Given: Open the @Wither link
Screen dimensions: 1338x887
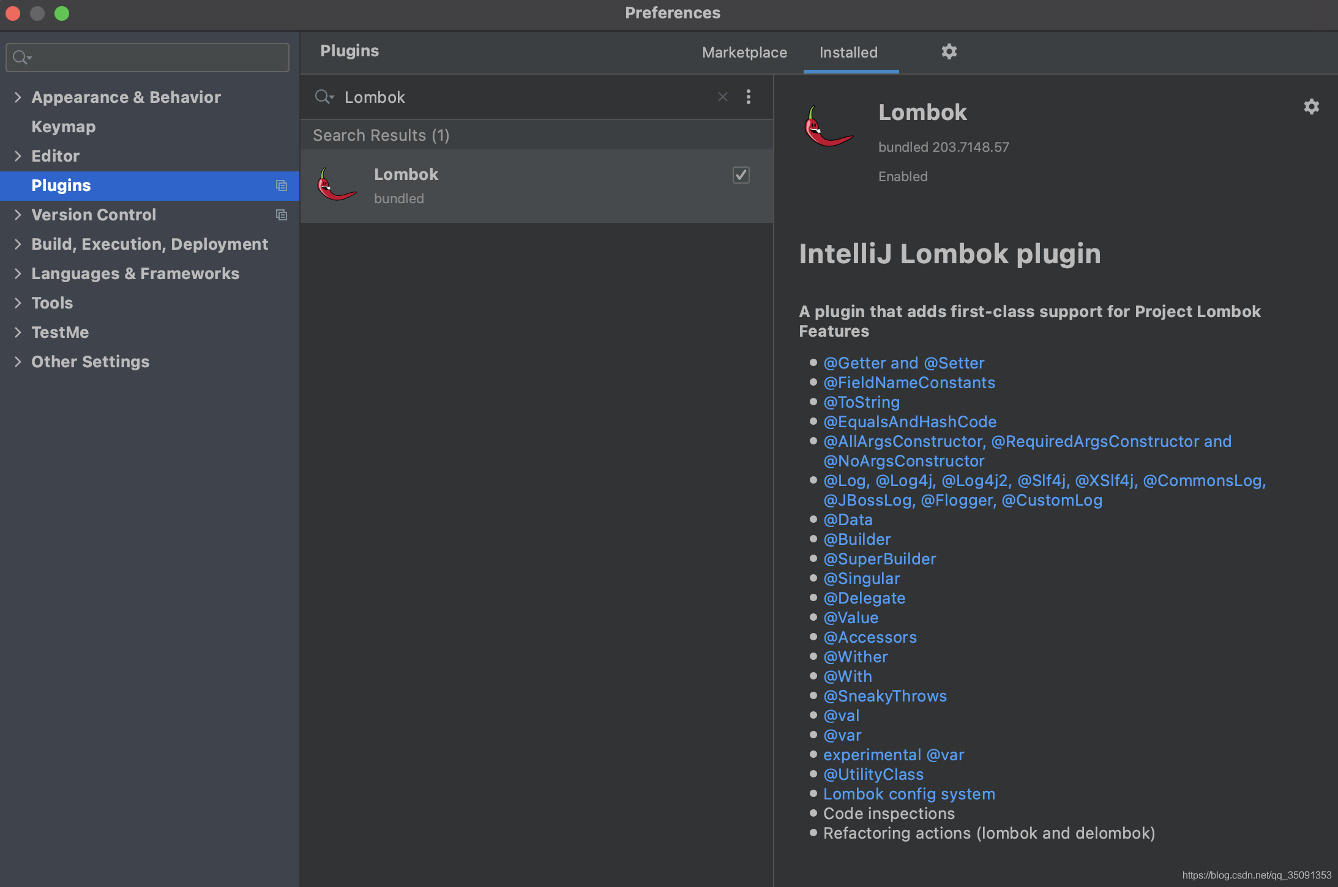Looking at the screenshot, I should (x=855, y=657).
